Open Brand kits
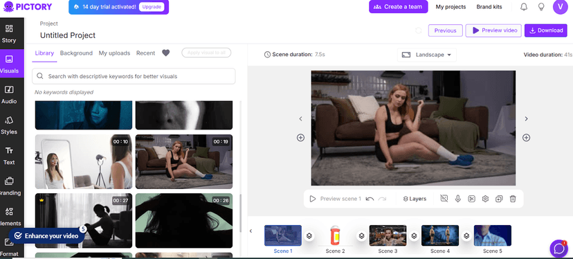Screen dimensions: 573x259 tap(489, 7)
